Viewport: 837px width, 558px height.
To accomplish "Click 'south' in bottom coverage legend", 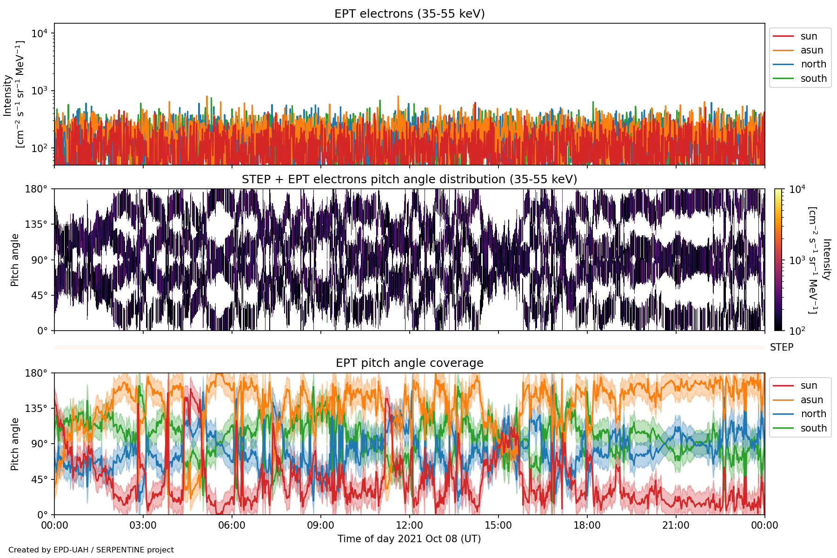I will (x=814, y=428).
